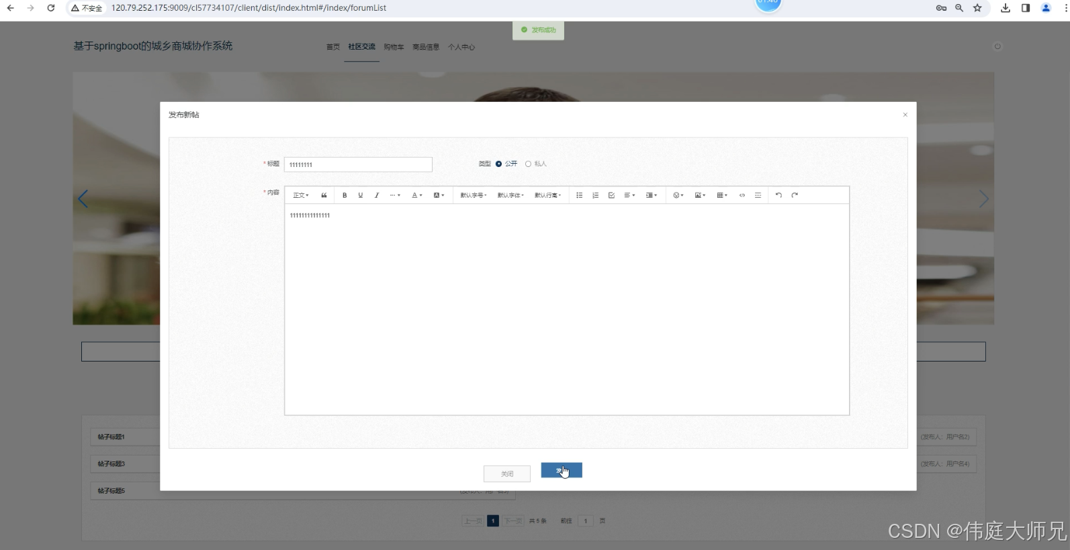Undo the last edit
Viewport: 1070px width, 550px height.
(778, 195)
